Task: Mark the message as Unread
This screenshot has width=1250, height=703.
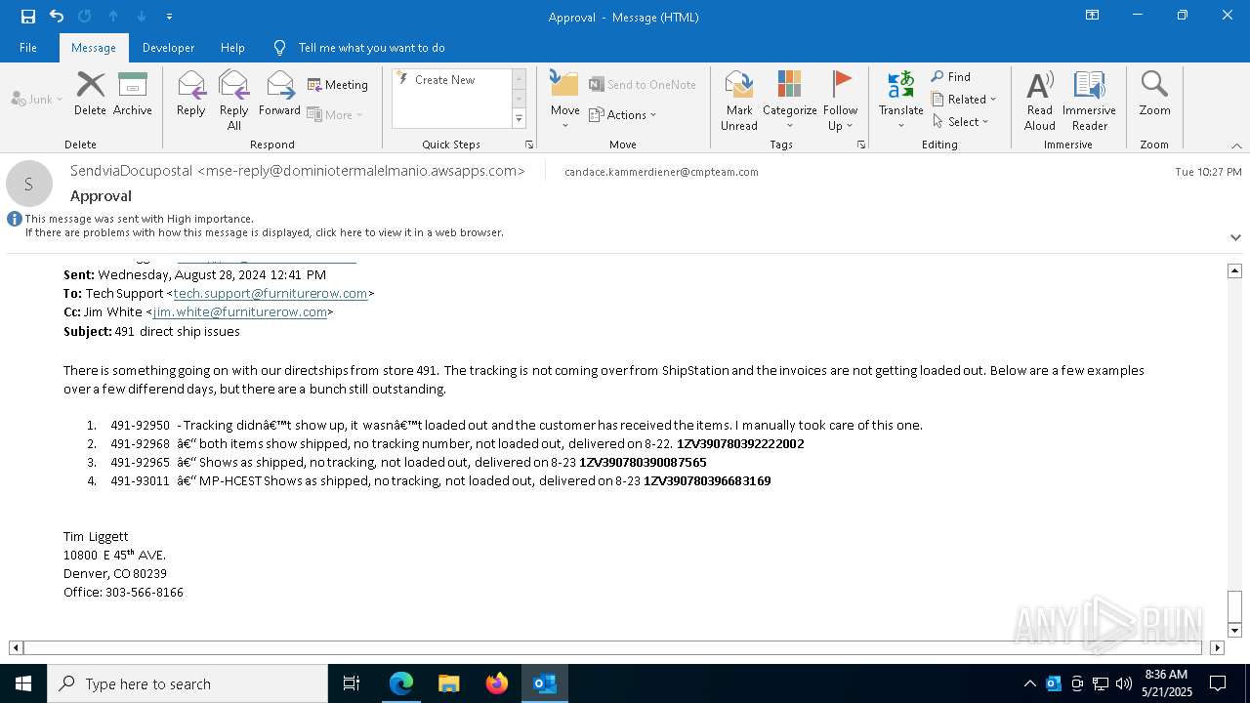Action: click(739, 100)
